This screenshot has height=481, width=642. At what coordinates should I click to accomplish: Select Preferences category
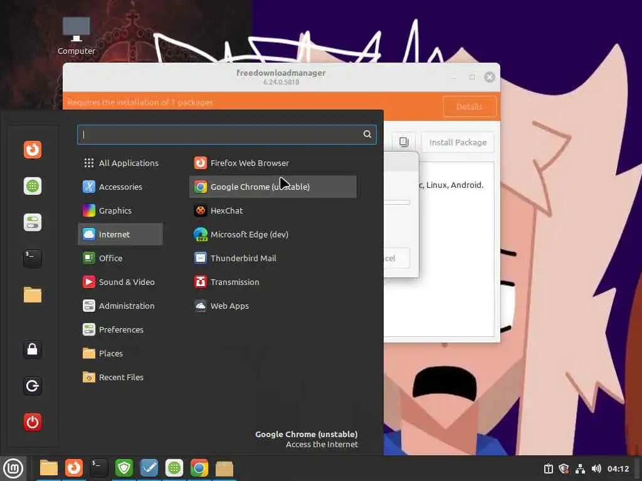[120, 329]
